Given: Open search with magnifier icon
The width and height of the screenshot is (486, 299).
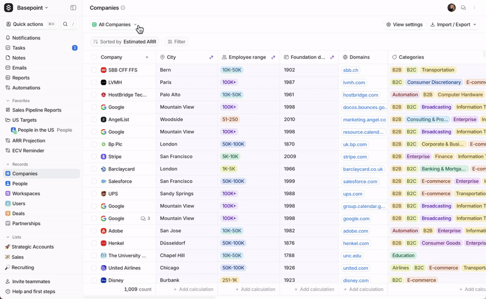Looking at the screenshot, I should [x=65, y=24].
